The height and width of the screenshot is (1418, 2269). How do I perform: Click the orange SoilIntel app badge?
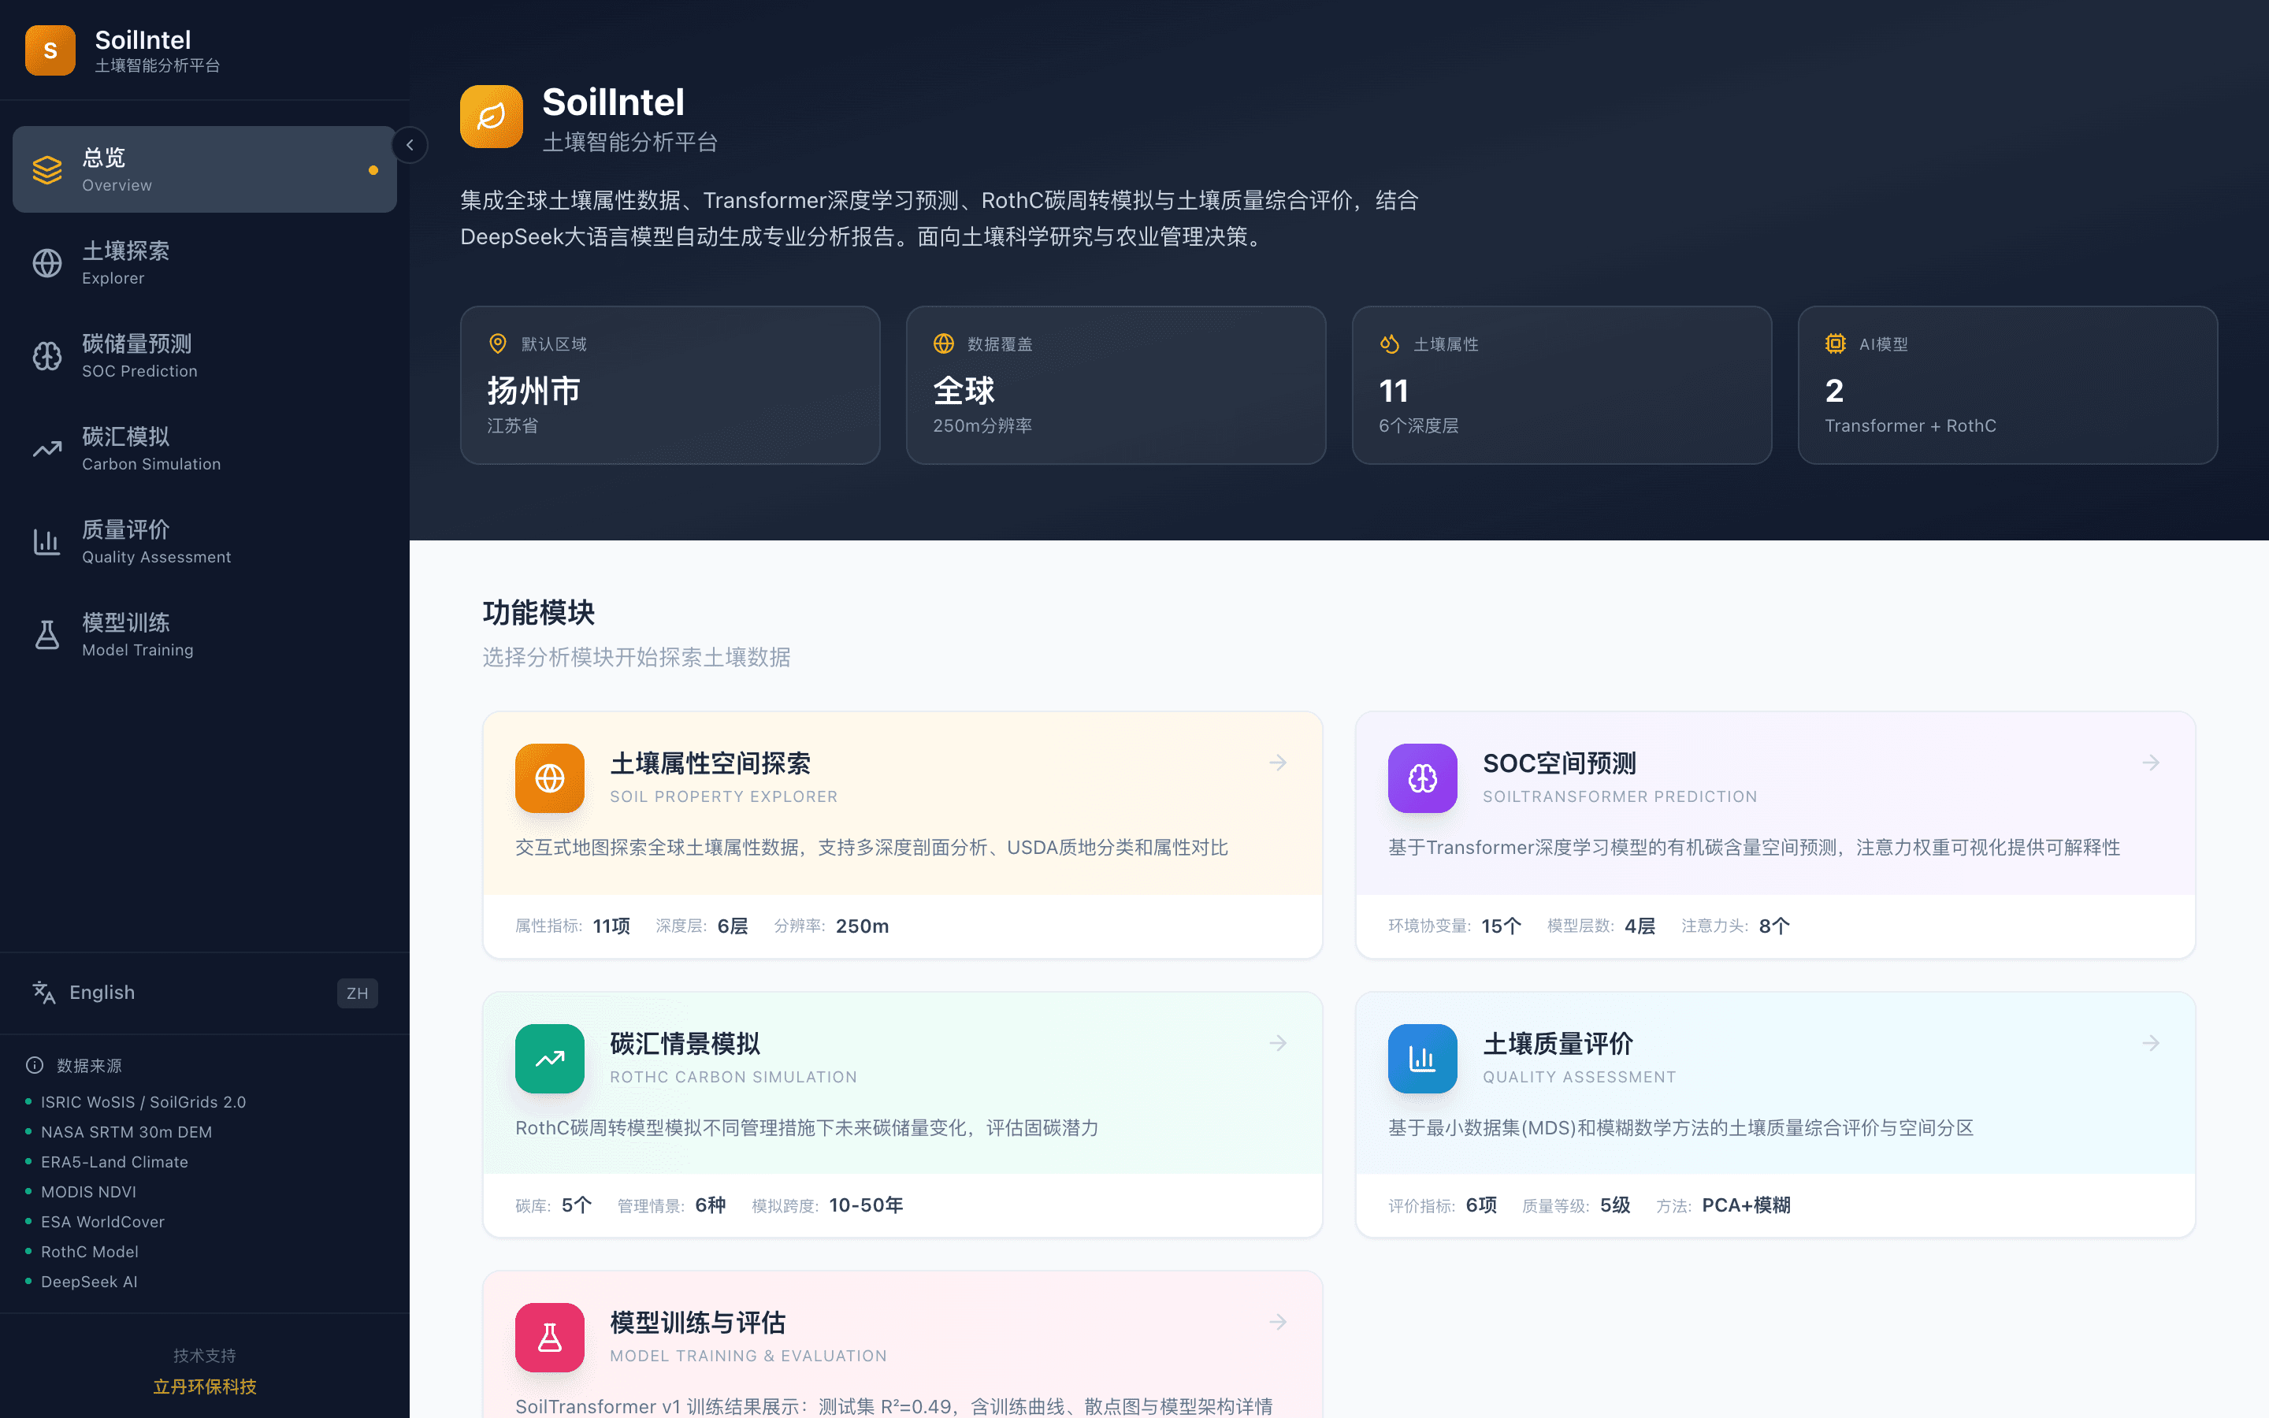pyautogui.click(x=50, y=50)
